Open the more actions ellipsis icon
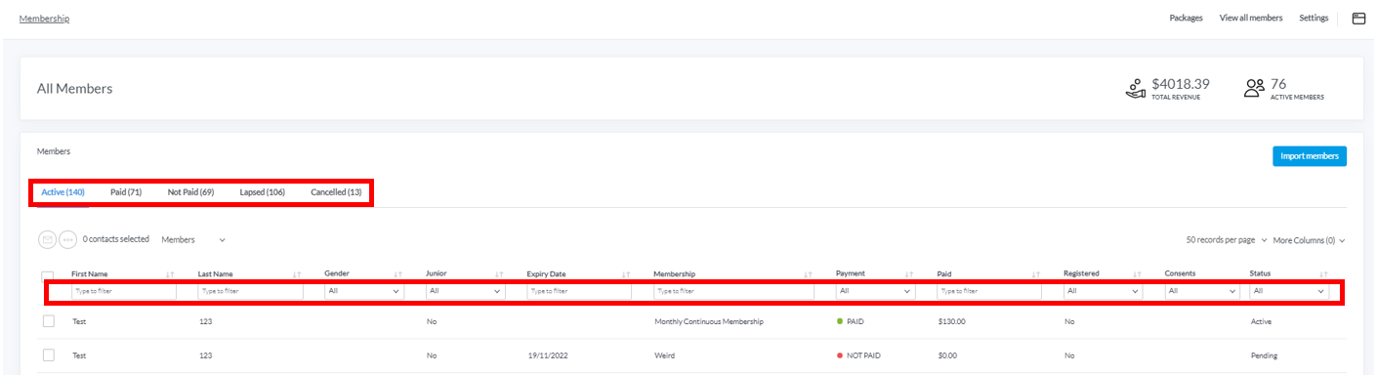This screenshot has width=1377, height=375. point(67,239)
